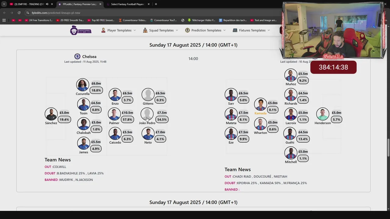The width and height of the screenshot is (390, 219).
Task: Click the Chelsea club crest
Action: [x=77, y=56]
